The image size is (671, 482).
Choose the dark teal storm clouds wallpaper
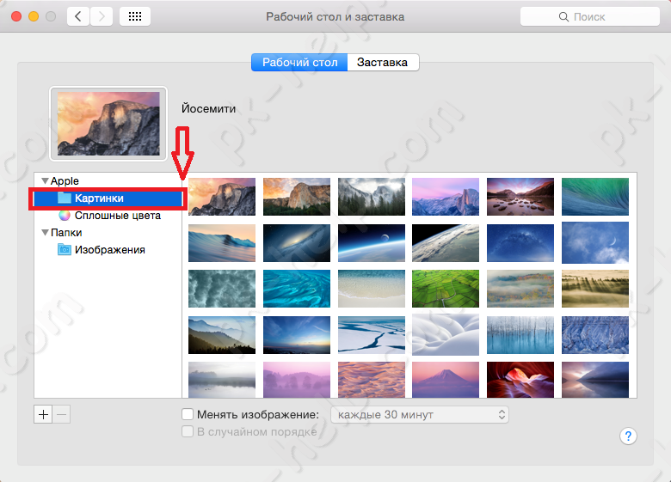click(x=222, y=289)
